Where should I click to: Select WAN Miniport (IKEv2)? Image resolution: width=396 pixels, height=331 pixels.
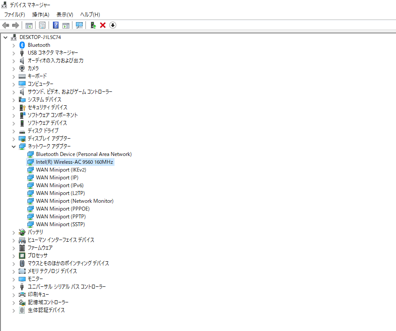61,170
